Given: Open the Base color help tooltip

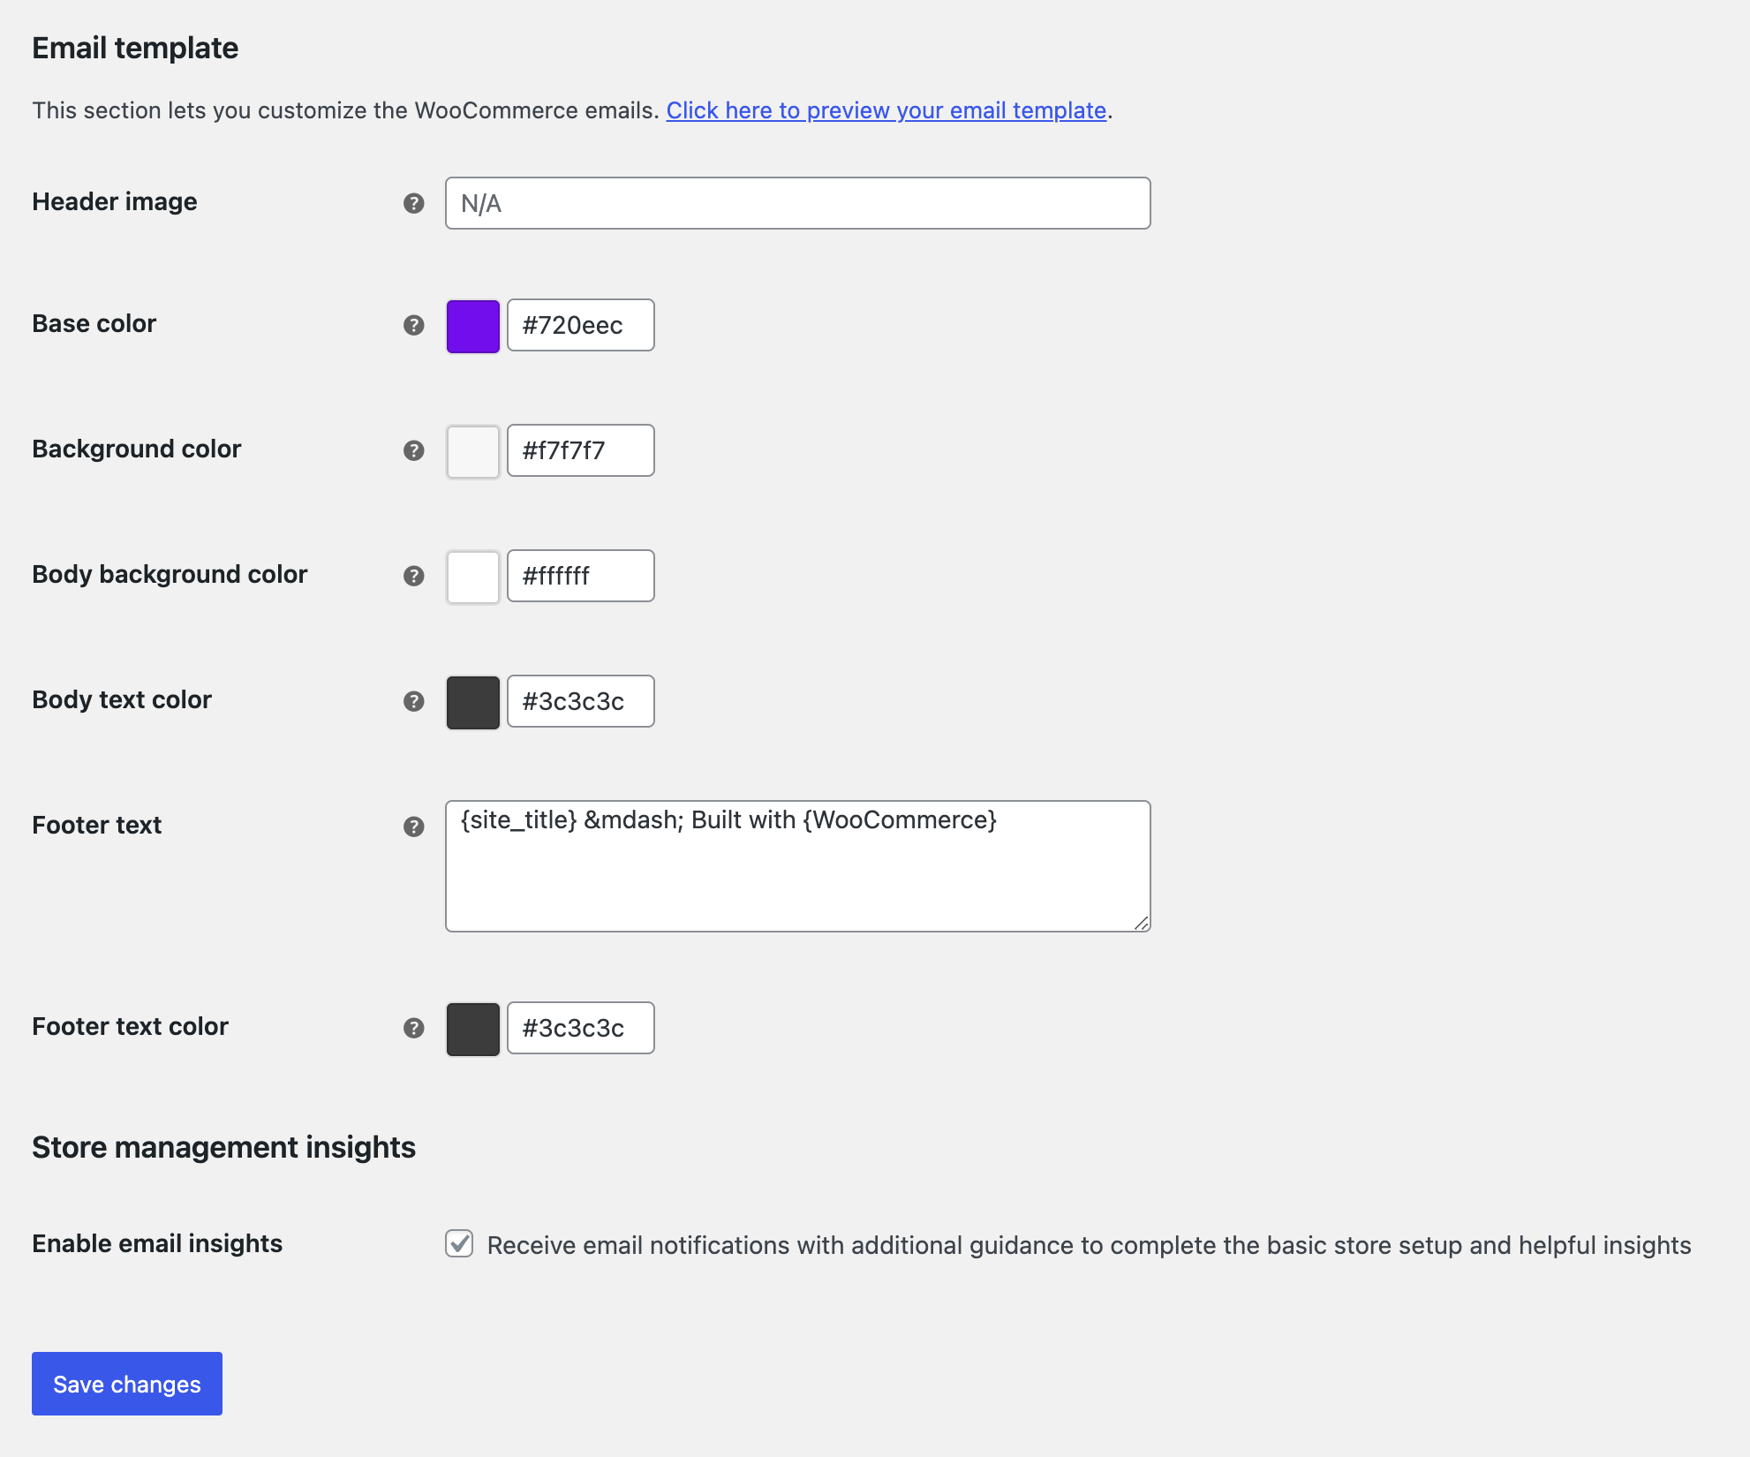Looking at the screenshot, I should (412, 325).
